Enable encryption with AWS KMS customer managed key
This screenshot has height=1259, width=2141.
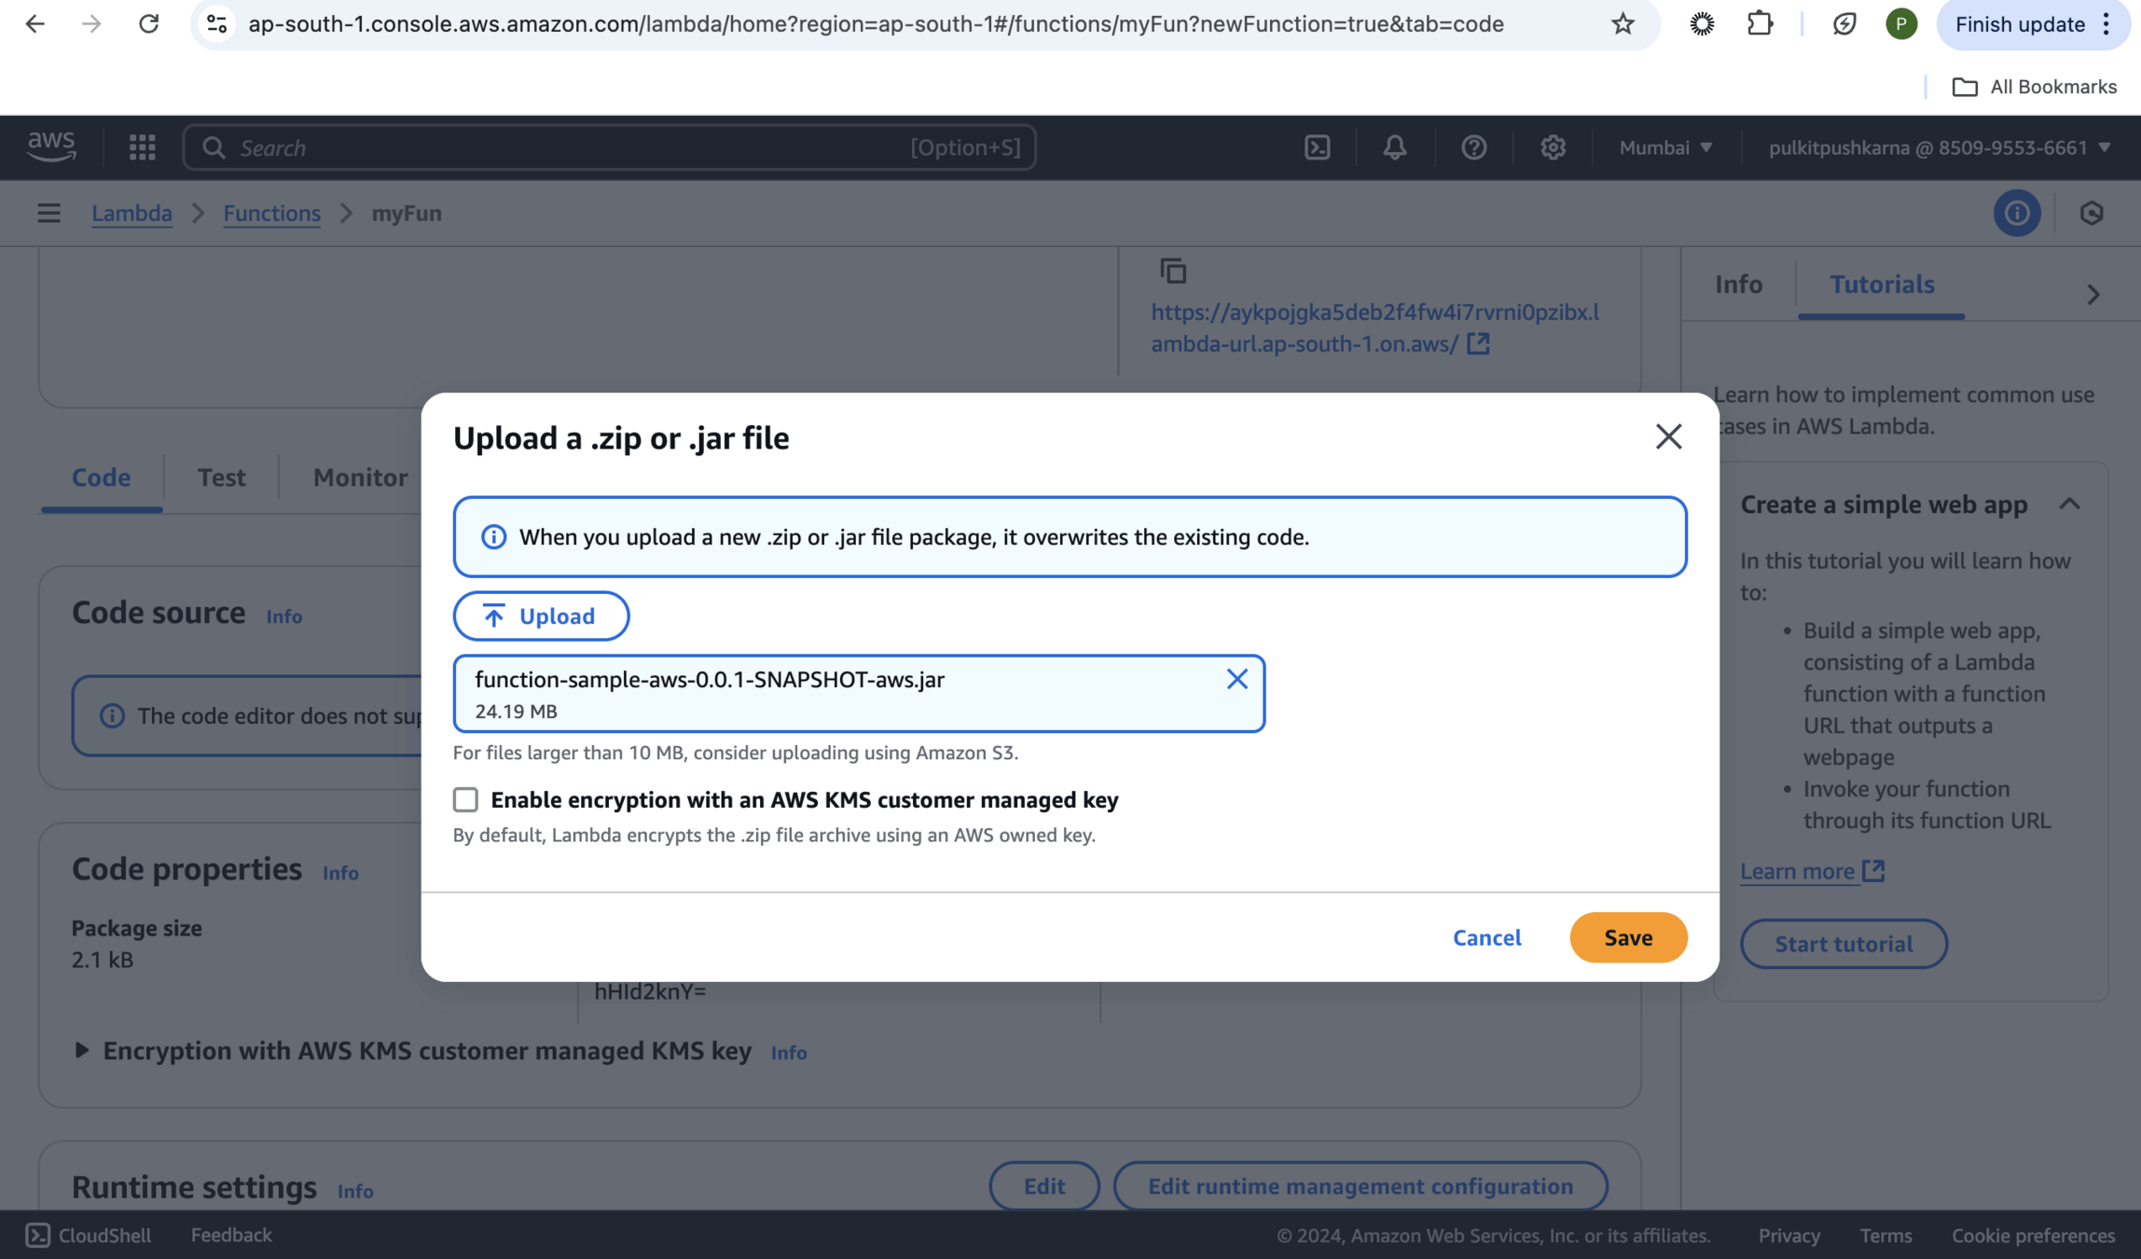coord(465,799)
